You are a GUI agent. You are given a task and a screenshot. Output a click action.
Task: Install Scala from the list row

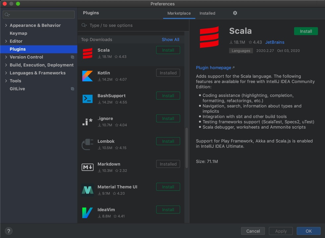168,50
